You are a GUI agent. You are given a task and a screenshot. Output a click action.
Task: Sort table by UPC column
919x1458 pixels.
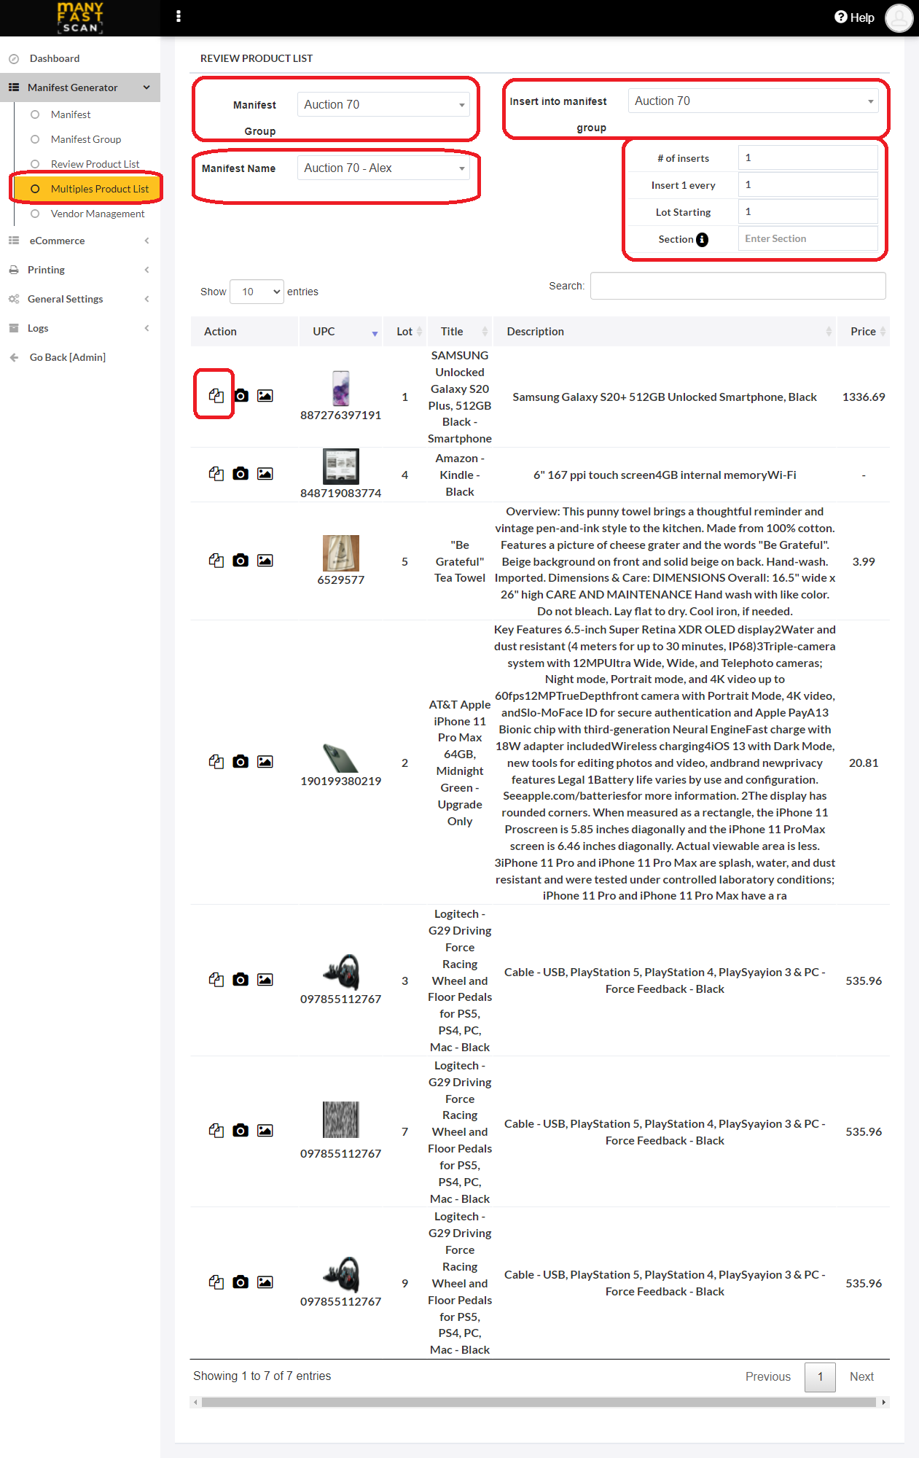click(x=341, y=332)
